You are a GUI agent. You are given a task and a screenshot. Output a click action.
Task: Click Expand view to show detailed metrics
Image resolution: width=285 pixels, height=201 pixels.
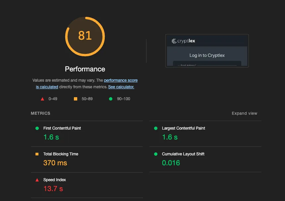245,113
